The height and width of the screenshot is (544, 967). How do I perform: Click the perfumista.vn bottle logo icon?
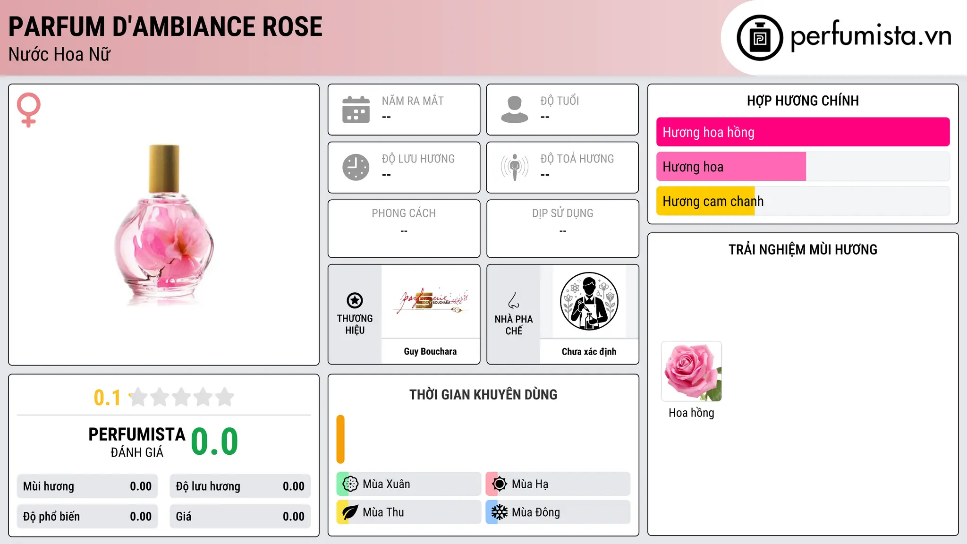tap(760, 38)
